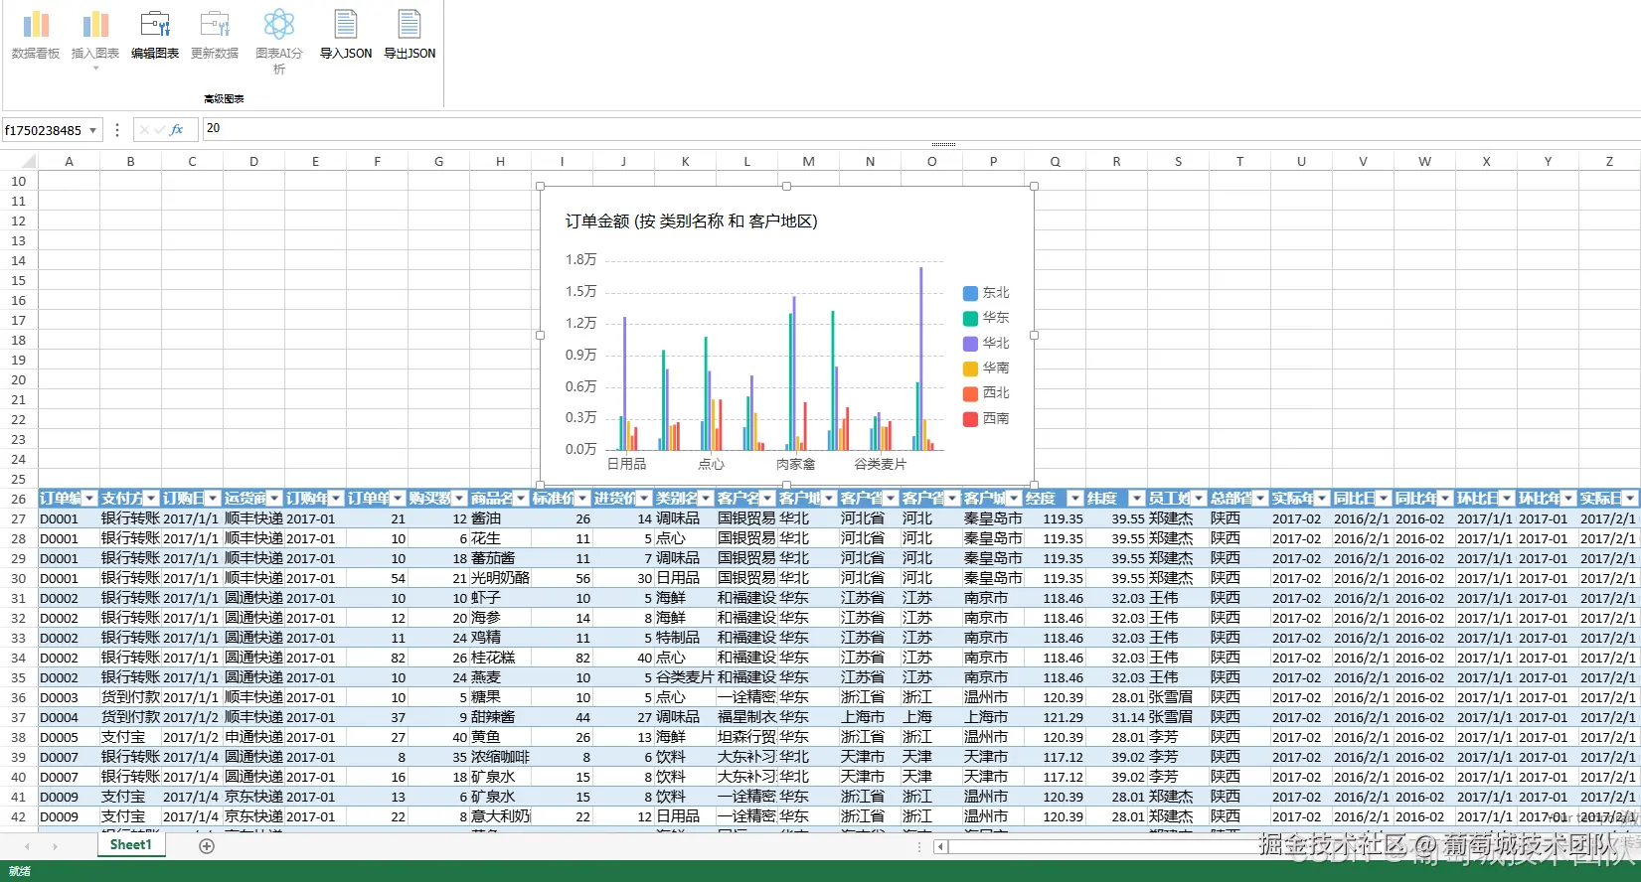Select cell 浓缩咖啡 in row 39
Viewport: 1641px width, 882px height.
point(500,757)
